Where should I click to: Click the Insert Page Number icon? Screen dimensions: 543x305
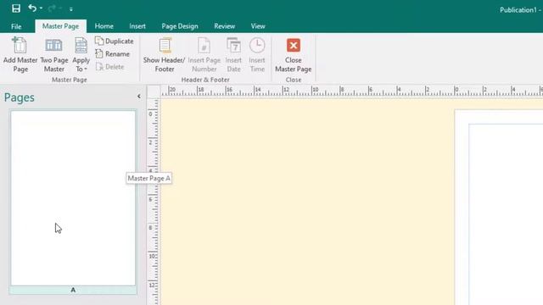coord(204,46)
